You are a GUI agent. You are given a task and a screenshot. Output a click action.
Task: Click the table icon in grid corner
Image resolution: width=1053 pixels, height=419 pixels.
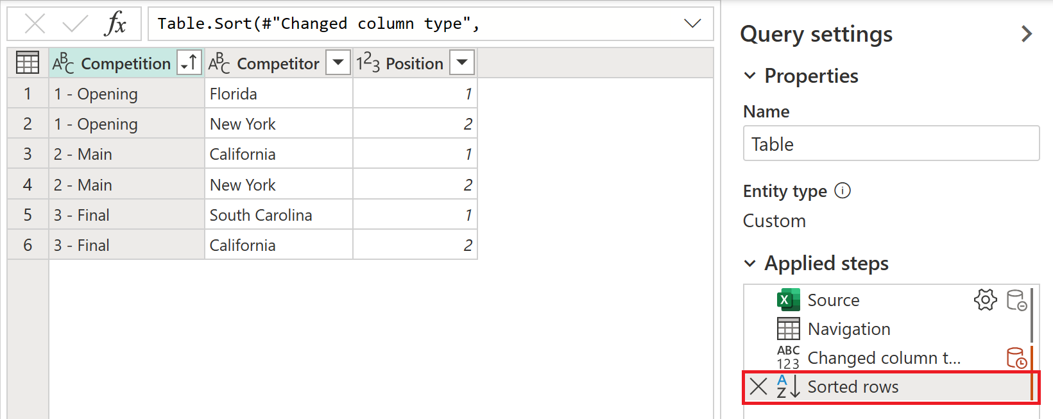click(x=28, y=63)
